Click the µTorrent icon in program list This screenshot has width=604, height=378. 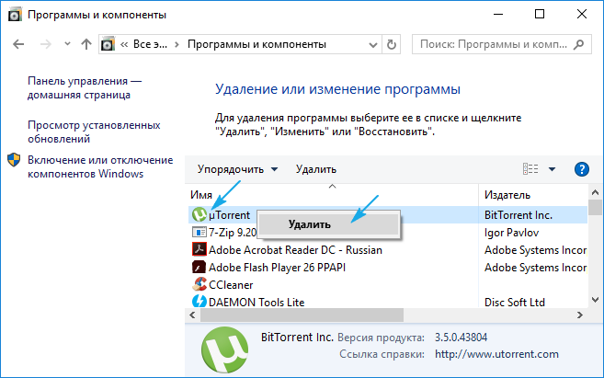point(199,214)
